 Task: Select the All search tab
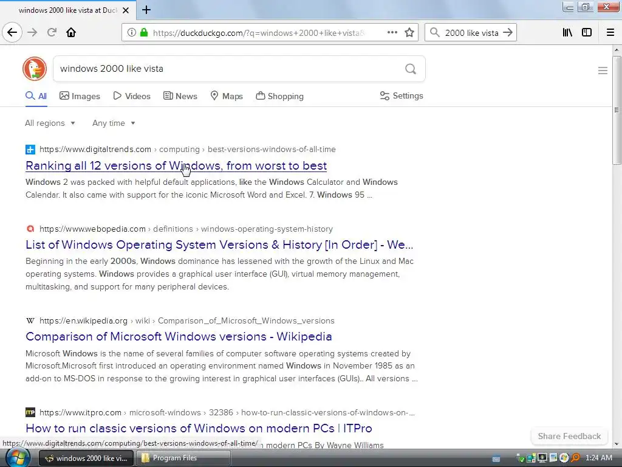36,96
